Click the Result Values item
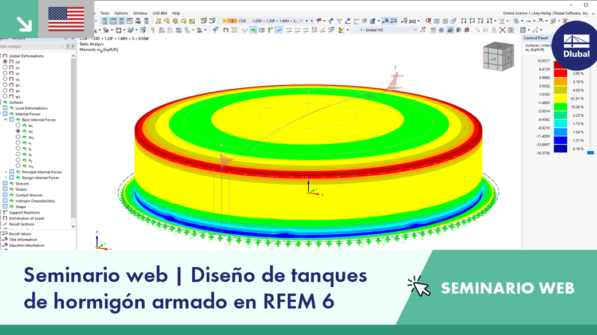The image size is (597, 335). tap(20, 234)
